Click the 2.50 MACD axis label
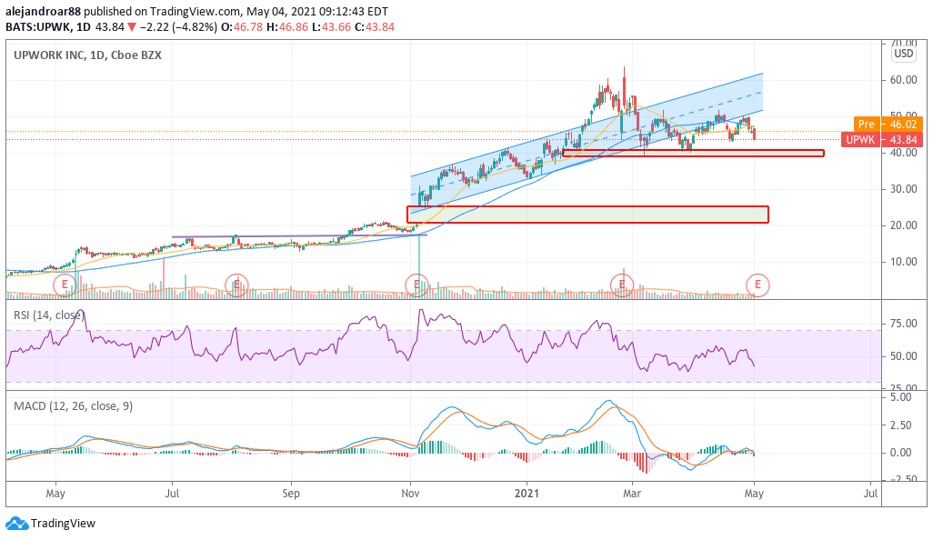This screenshot has width=933, height=540. pos(899,425)
